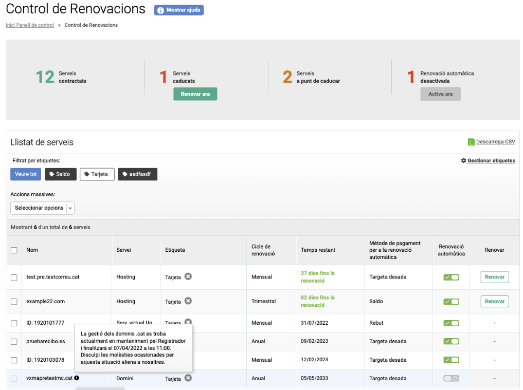Click the Etiqueta column header
This screenshot has width=523, height=390.
(175, 250)
